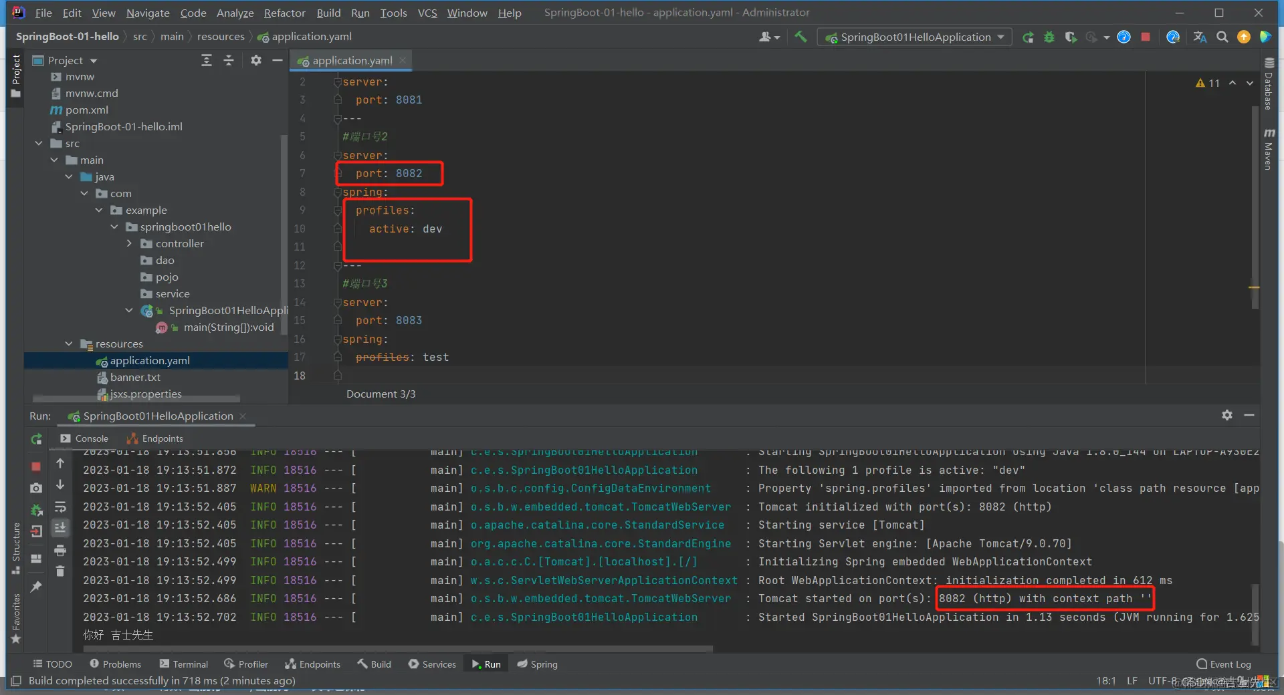Toggle the tool window bars icon in the status bar
This screenshot has height=695, width=1284.
pos(17,681)
